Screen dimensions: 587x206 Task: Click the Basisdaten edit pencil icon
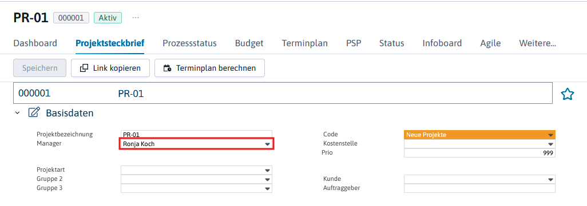[34, 113]
